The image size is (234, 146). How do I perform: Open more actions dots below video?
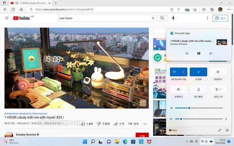(x=145, y=124)
